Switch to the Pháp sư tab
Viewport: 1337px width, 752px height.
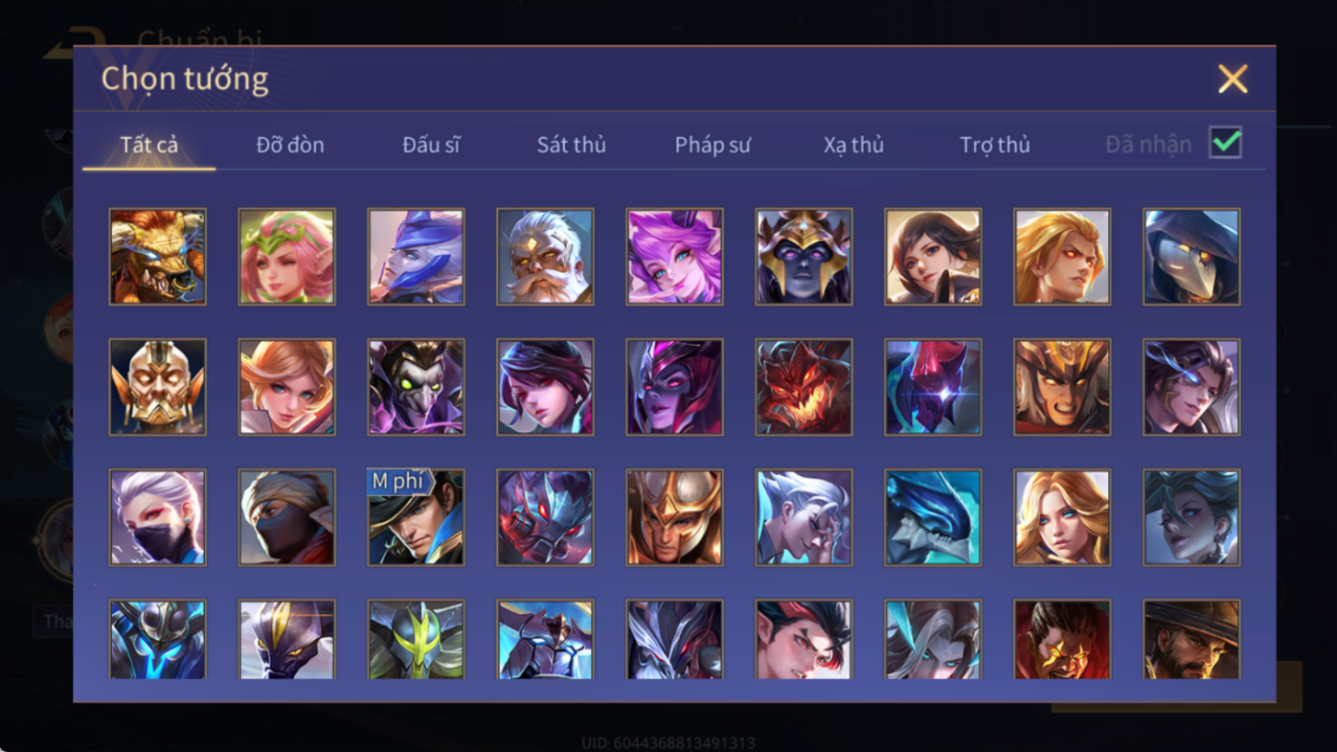(713, 145)
